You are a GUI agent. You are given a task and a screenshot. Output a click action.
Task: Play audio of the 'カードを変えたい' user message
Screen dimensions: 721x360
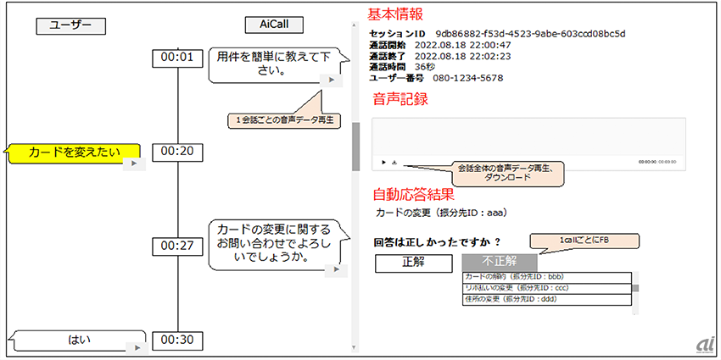tap(134, 163)
